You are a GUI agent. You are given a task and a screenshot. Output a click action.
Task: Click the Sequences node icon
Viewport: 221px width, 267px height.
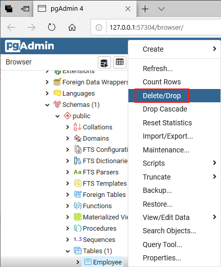[78, 239]
